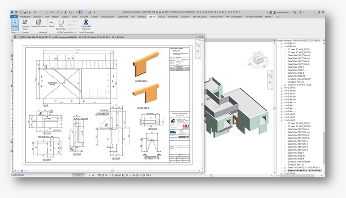This screenshot has width=346, height=198.
Task: Switch to the Collaborate ribbon tab
Action: click(123, 17)
